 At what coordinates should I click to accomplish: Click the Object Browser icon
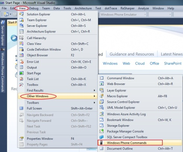click(x=21, y=55)
